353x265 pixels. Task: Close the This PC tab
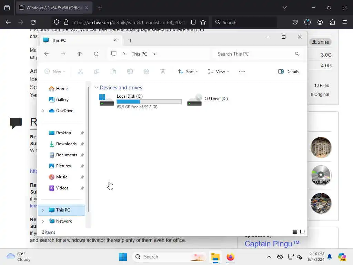115,40
